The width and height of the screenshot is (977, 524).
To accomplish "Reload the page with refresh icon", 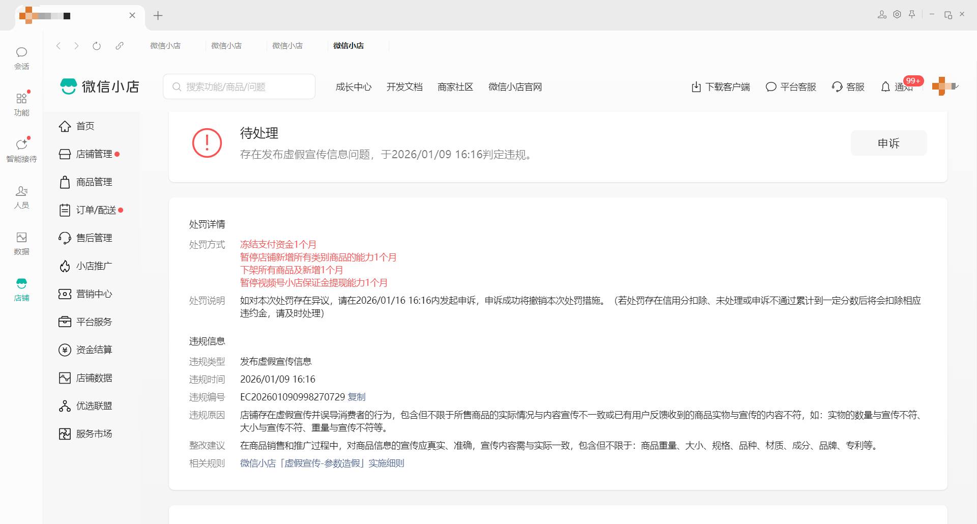I will [97, 46].
